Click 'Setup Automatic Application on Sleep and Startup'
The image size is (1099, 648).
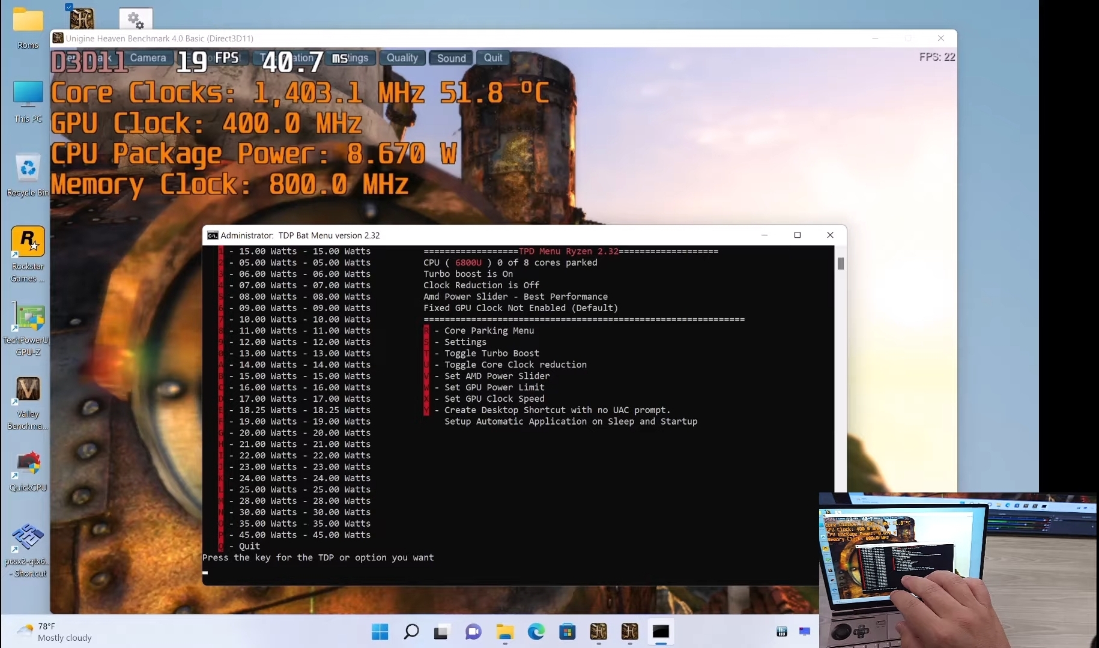571,422
